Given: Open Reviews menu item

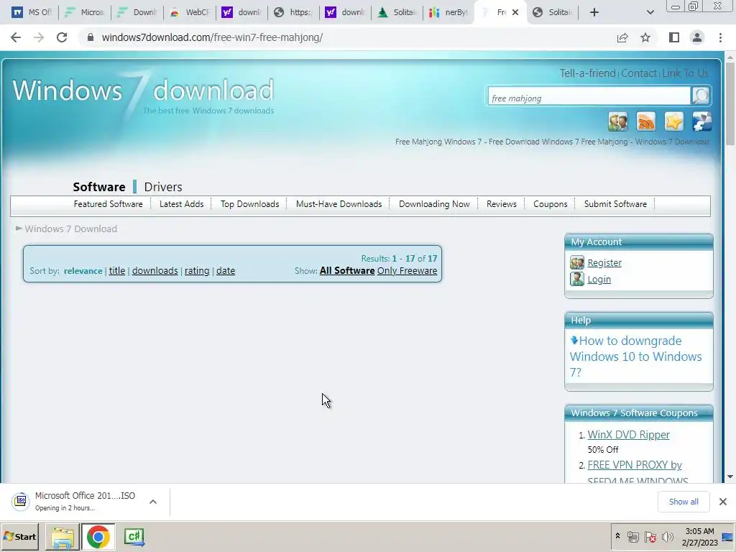Looking at the screenshot, I should (501, 204).
